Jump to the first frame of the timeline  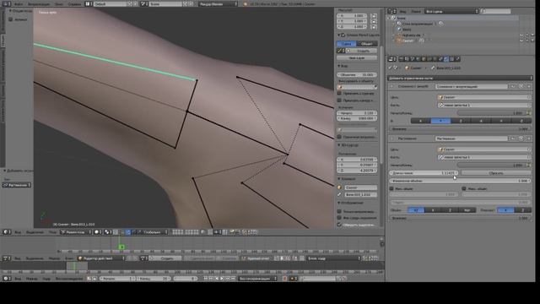click(205, 279)
